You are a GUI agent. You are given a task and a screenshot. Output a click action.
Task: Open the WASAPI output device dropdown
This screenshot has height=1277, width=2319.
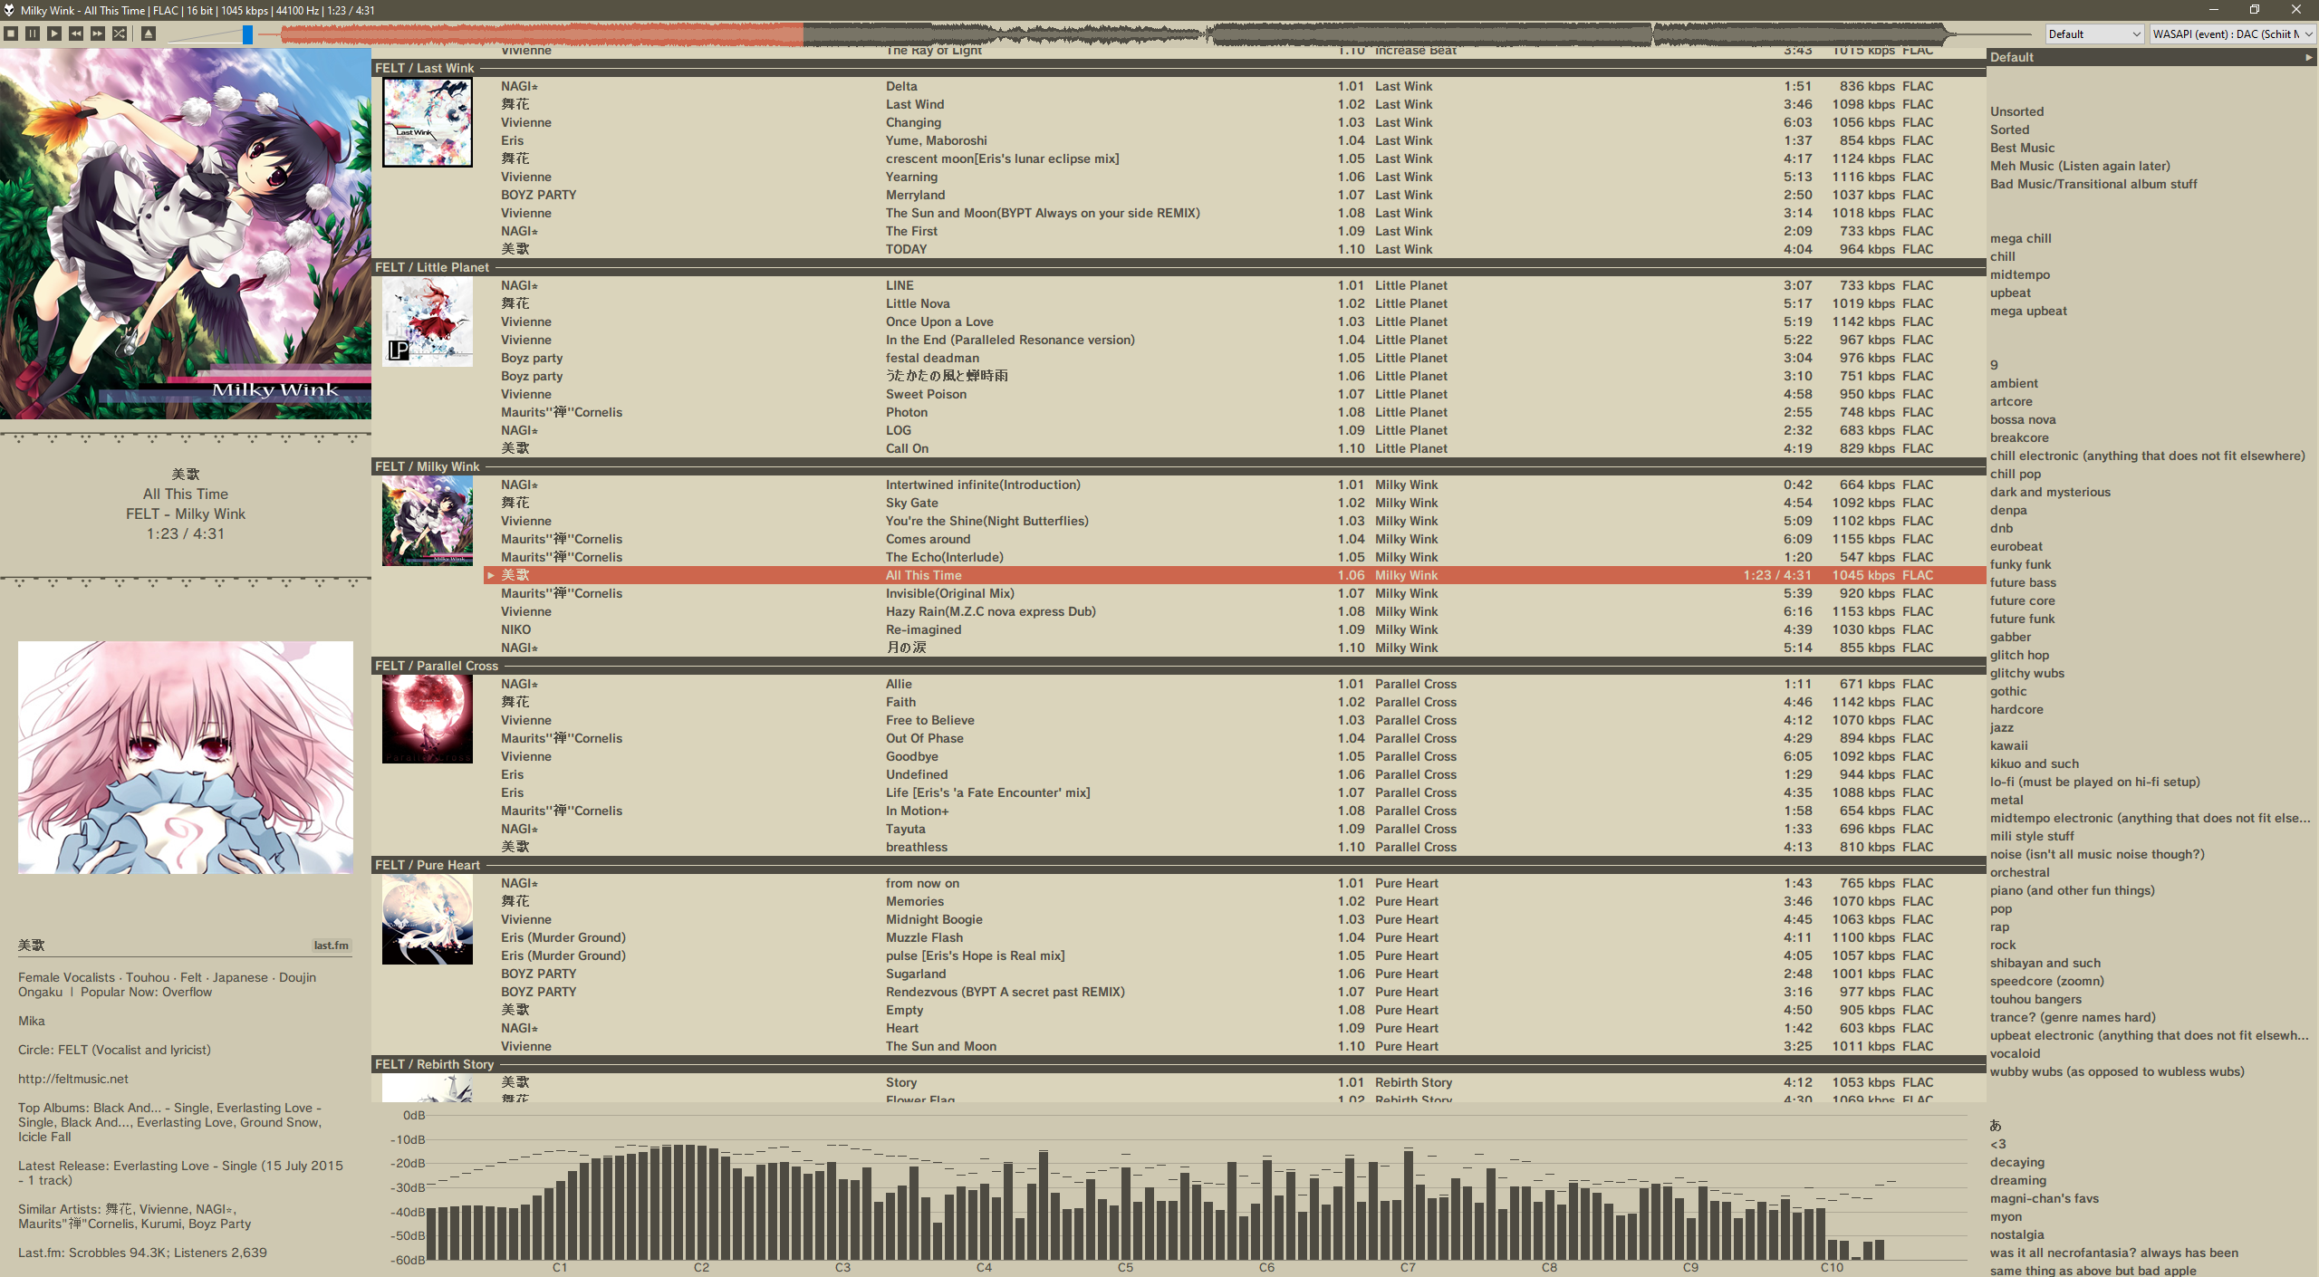coord(2232,34)
